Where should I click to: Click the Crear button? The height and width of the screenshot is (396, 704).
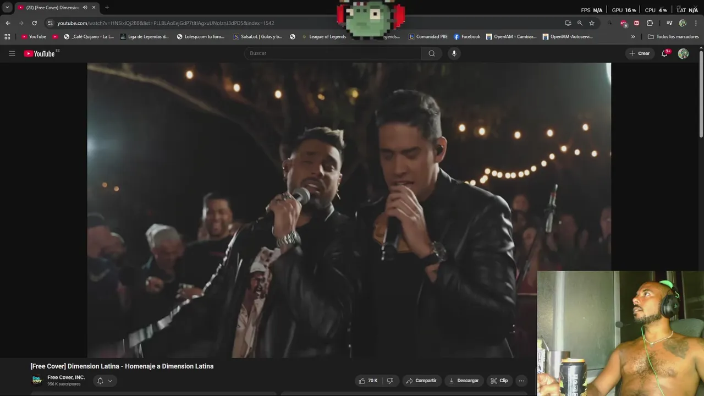(x=640, y=53)
